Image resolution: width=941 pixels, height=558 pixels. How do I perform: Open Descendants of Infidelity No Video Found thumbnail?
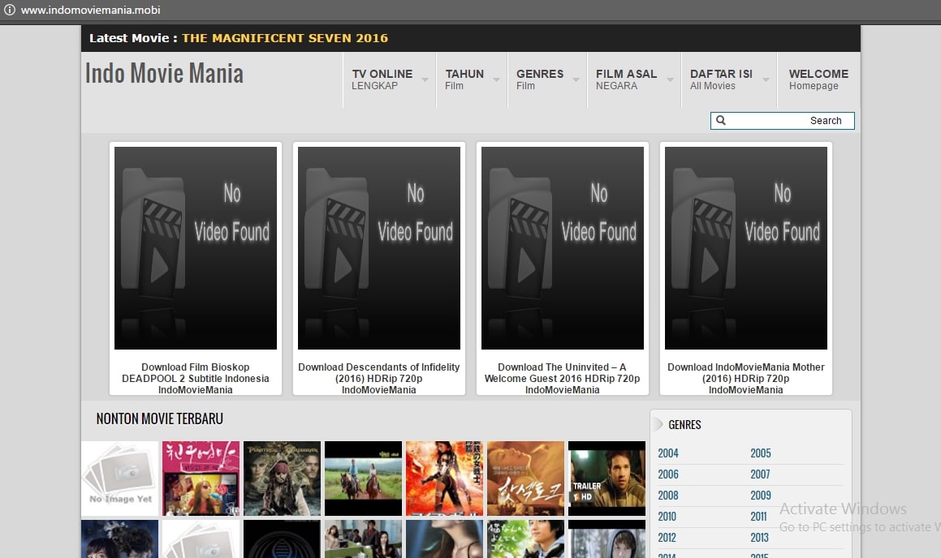[379, 248]
